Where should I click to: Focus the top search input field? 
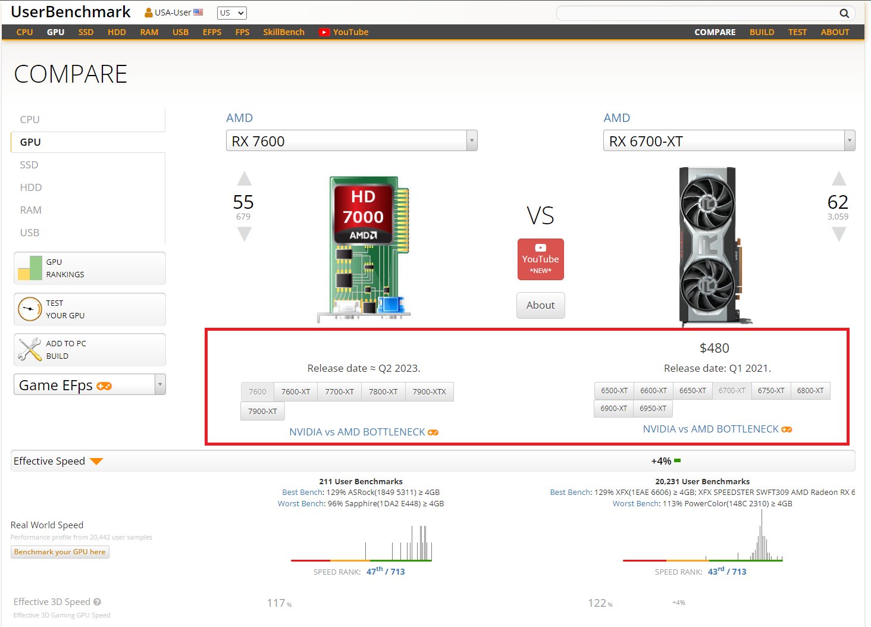click(x=697, y=13)
